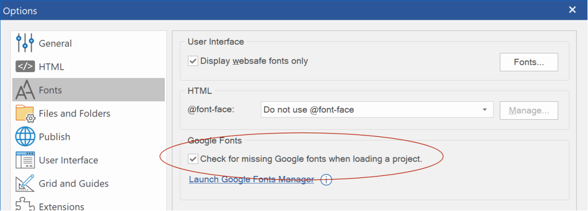Click the Fonts... button
The image size is (588, 211).
pos(529,62)
